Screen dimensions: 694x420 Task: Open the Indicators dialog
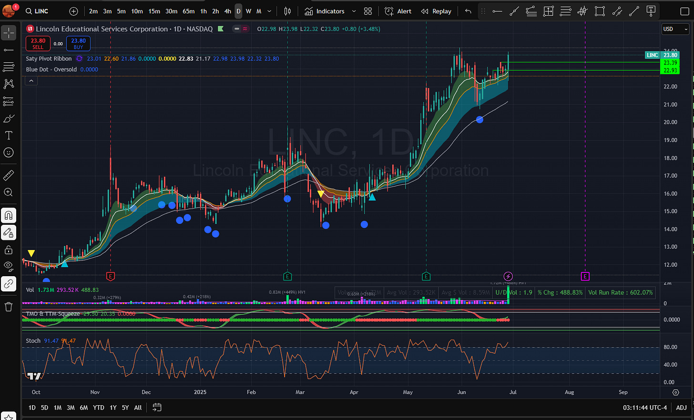coord(325,11)
